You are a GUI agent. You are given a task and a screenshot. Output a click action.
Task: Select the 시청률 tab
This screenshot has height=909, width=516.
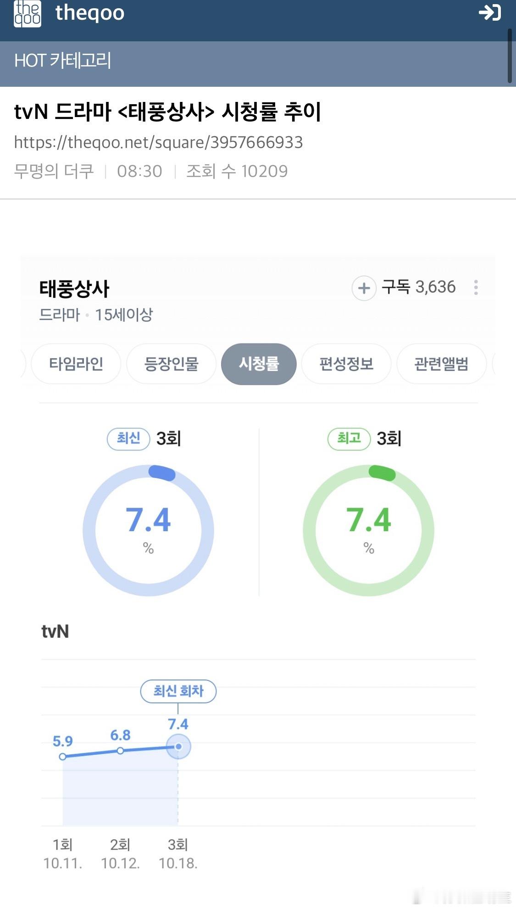(x=259, y=364)
